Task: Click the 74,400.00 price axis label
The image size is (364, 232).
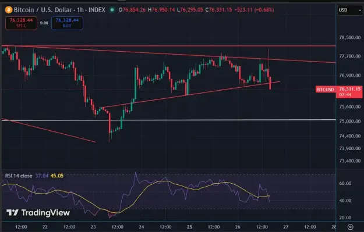Action: (350, 136)
